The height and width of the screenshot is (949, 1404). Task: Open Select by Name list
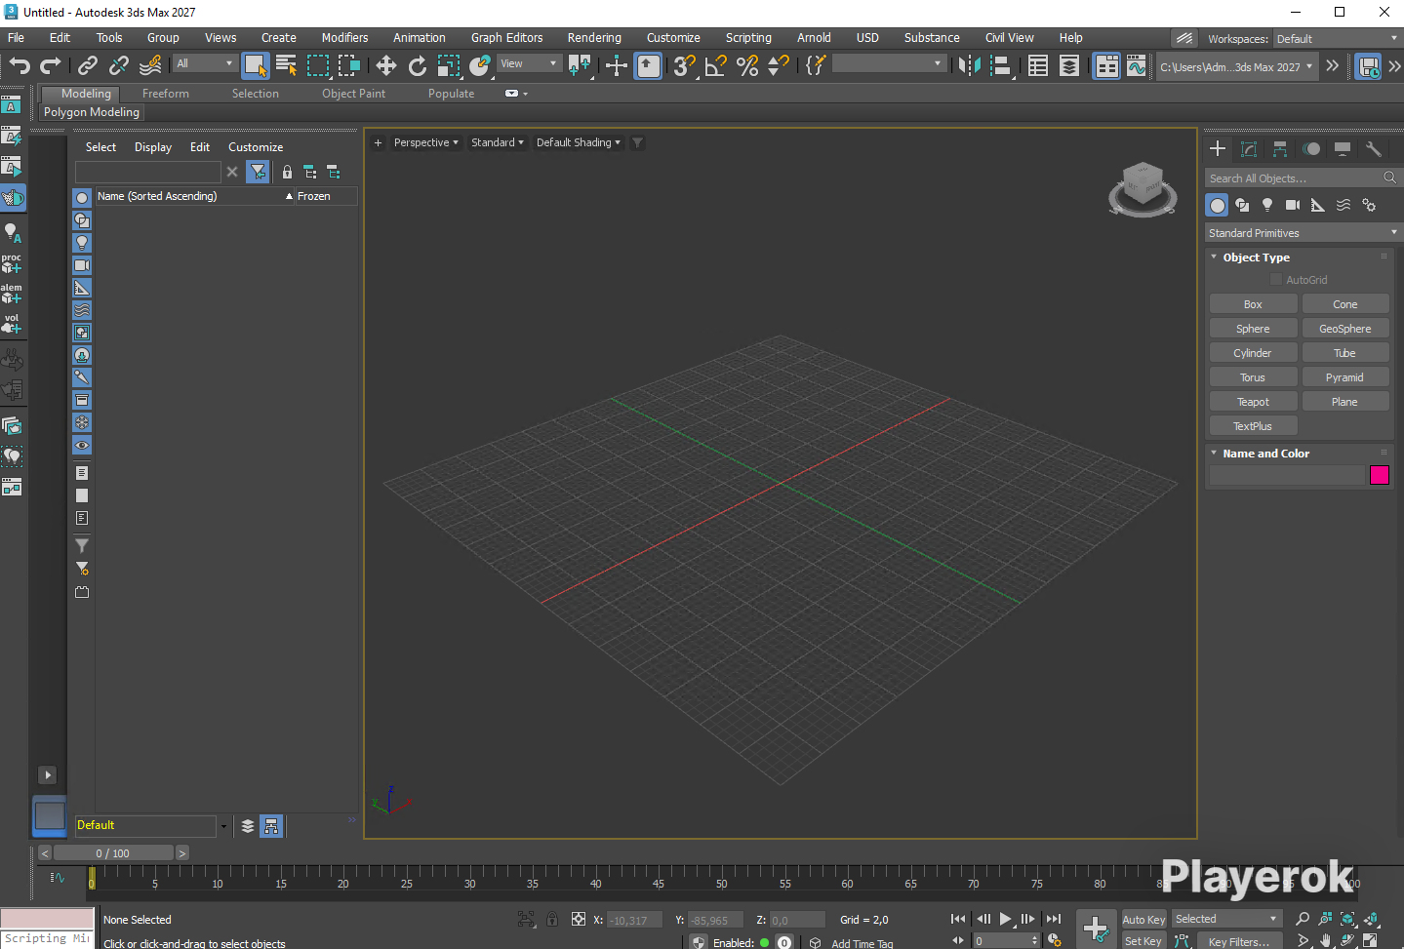point(286,65)
